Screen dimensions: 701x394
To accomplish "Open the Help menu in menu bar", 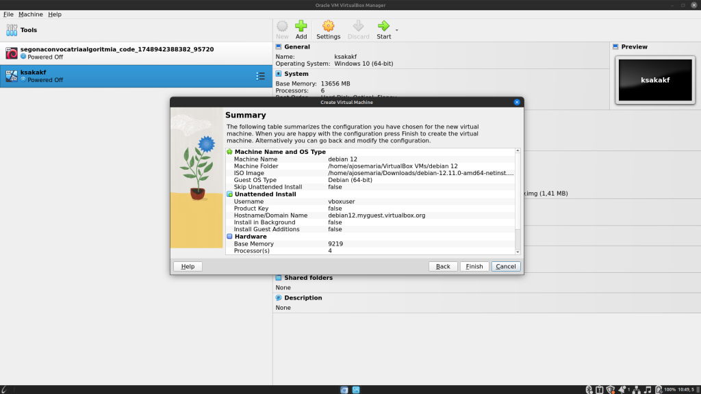I will click(x=55, y=14).
